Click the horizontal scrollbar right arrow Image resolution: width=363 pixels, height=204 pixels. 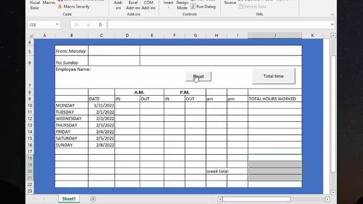click(327, 199)
